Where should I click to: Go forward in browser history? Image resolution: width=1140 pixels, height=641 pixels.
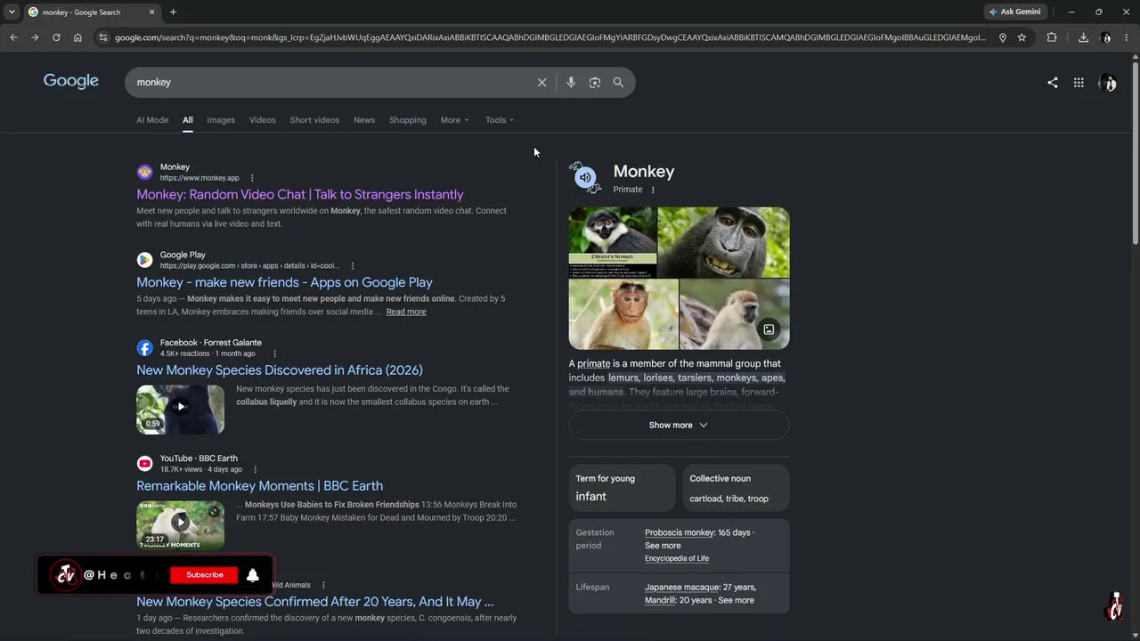pos(35,37)
